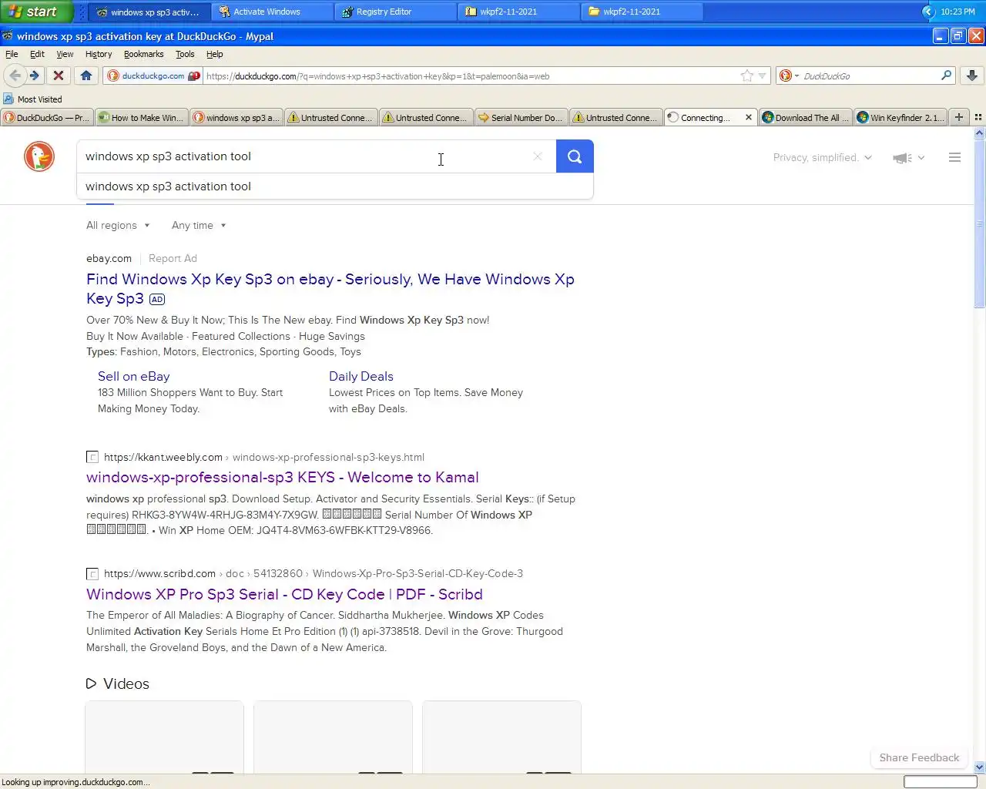Click the URL address bar field
Viewport: 986px width, 789px height.
[x=470, y=76]
